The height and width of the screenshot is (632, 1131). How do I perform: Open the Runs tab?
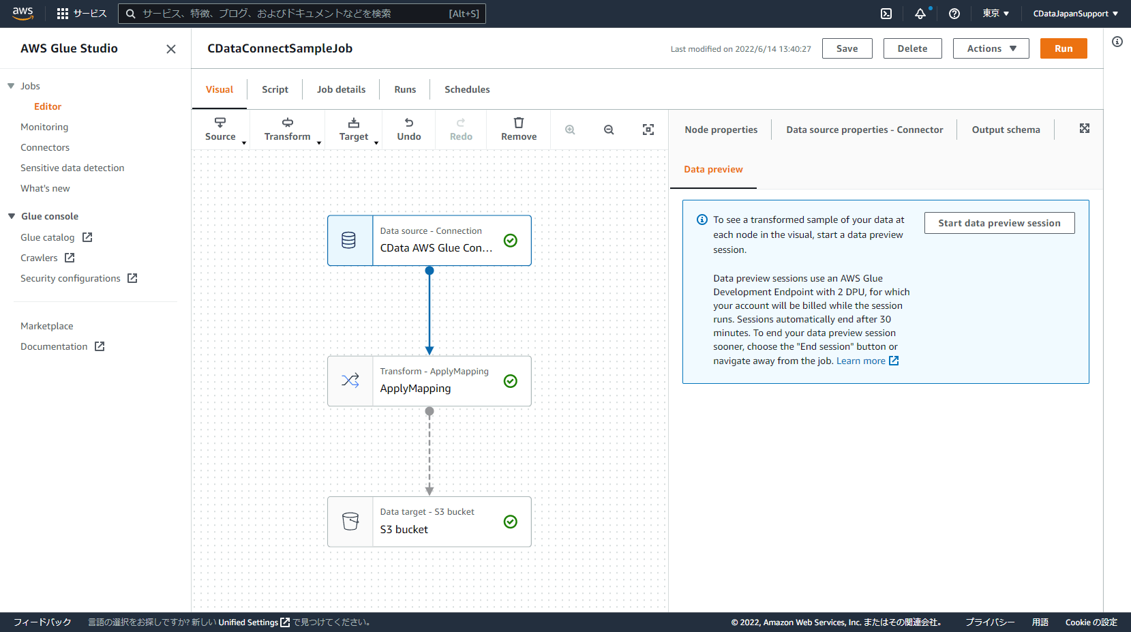[x=405, y=89]
